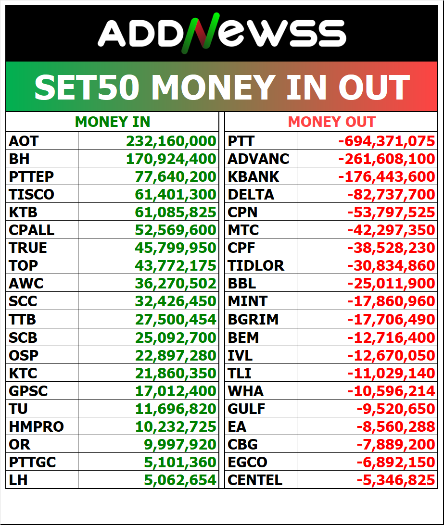Select the HMPRO ticker symbol
444x525 pixels.
tap(36, 426)
